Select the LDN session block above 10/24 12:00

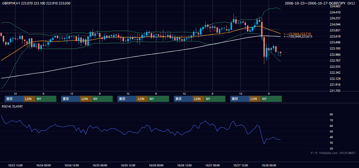[x=85, y=99]
